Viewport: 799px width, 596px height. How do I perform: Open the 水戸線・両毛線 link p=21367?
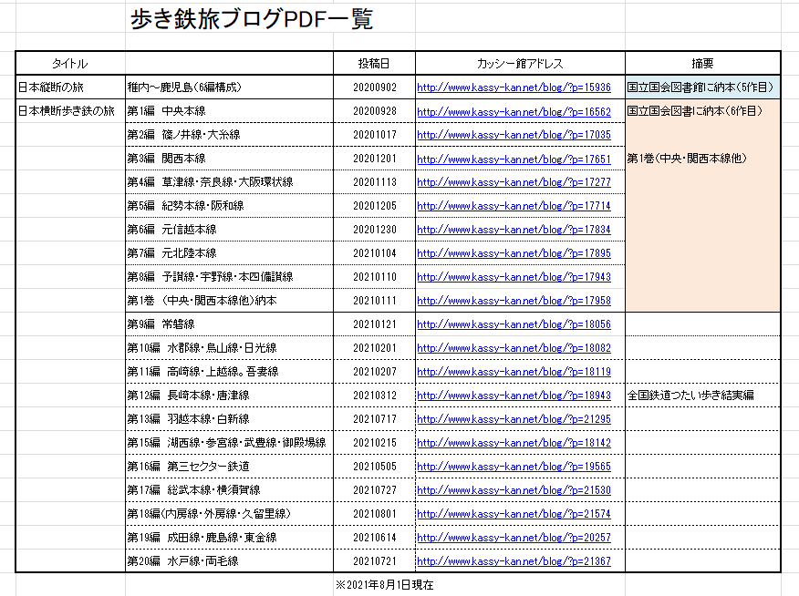point(514,561)
